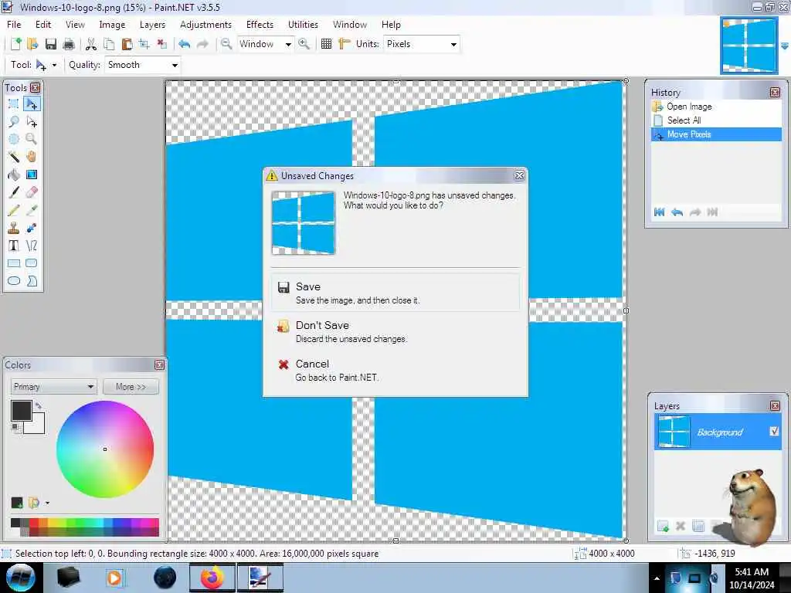The height and width of the screenshot is (593, 791).
Task: Select the Text tool
Action: click(14, 246)
